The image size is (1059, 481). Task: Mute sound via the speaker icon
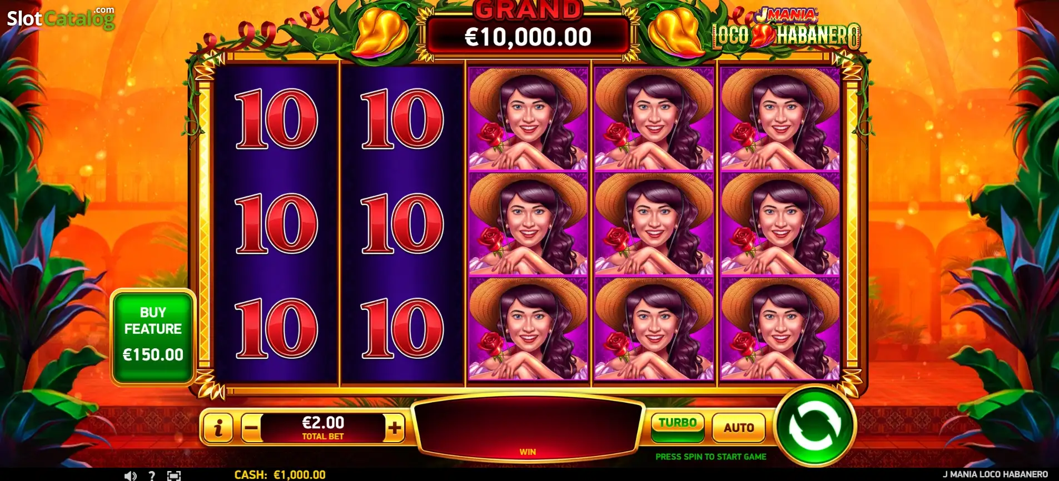[130, 476]
